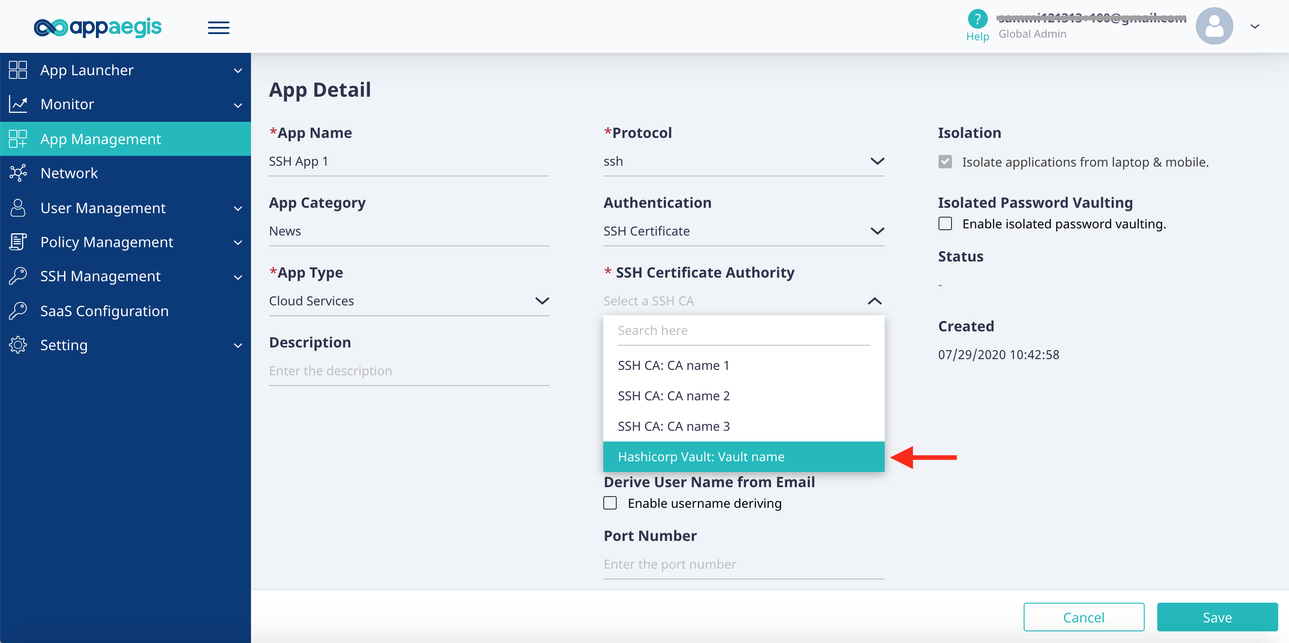Enable username deriving checkbox
1289x643 pixels.
pyautogui.click(x=610, y=503)
